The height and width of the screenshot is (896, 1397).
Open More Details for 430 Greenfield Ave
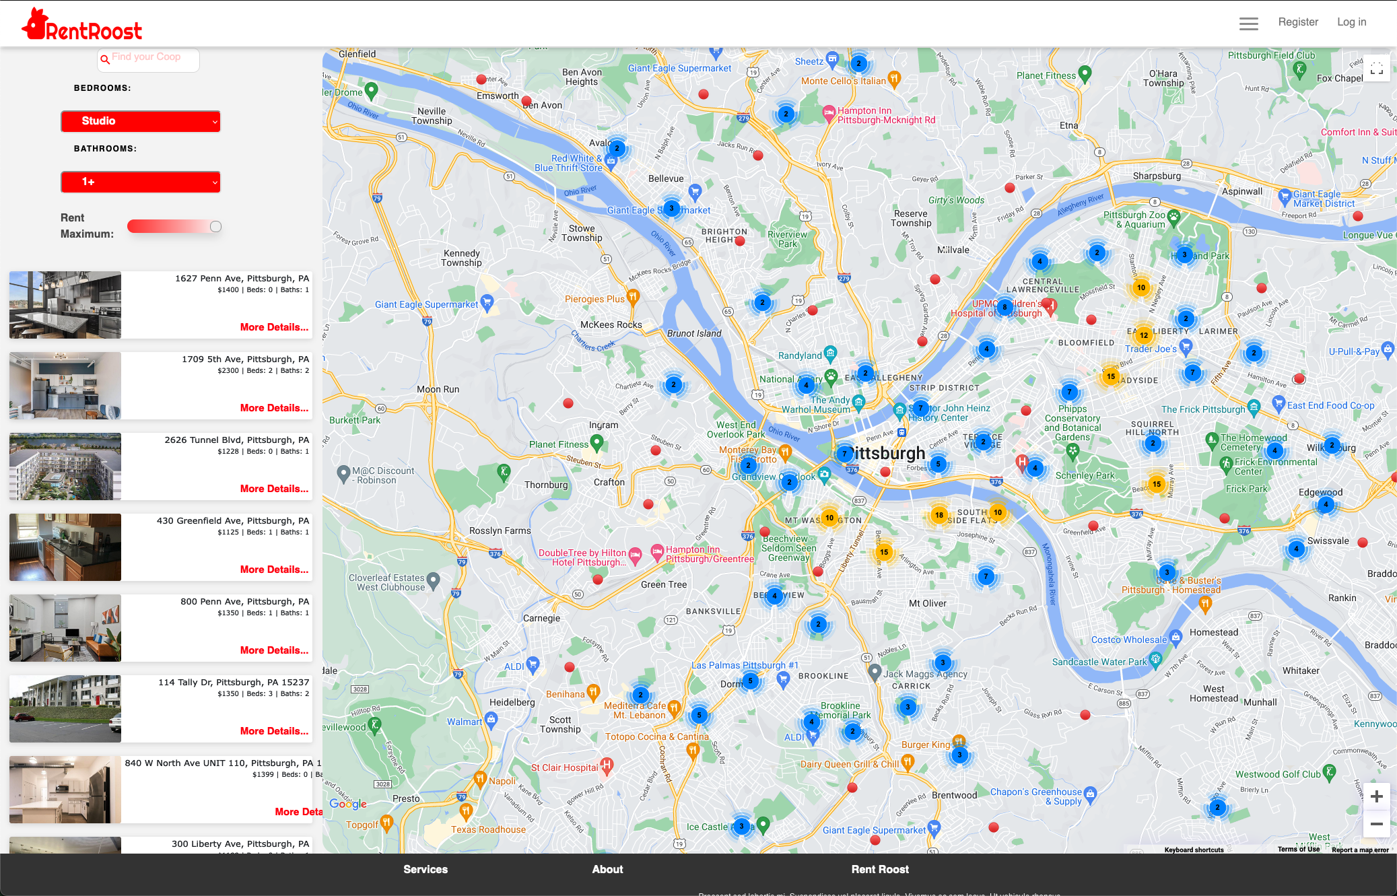[x=274, y=570]
